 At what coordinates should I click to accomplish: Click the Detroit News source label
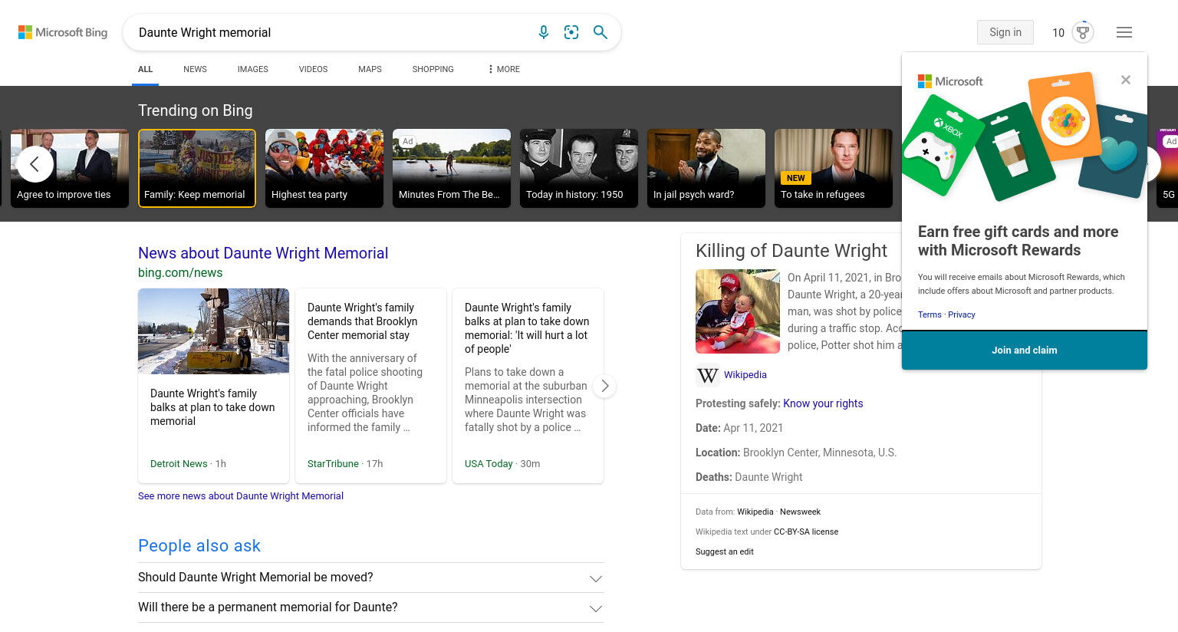pos(179,464)
